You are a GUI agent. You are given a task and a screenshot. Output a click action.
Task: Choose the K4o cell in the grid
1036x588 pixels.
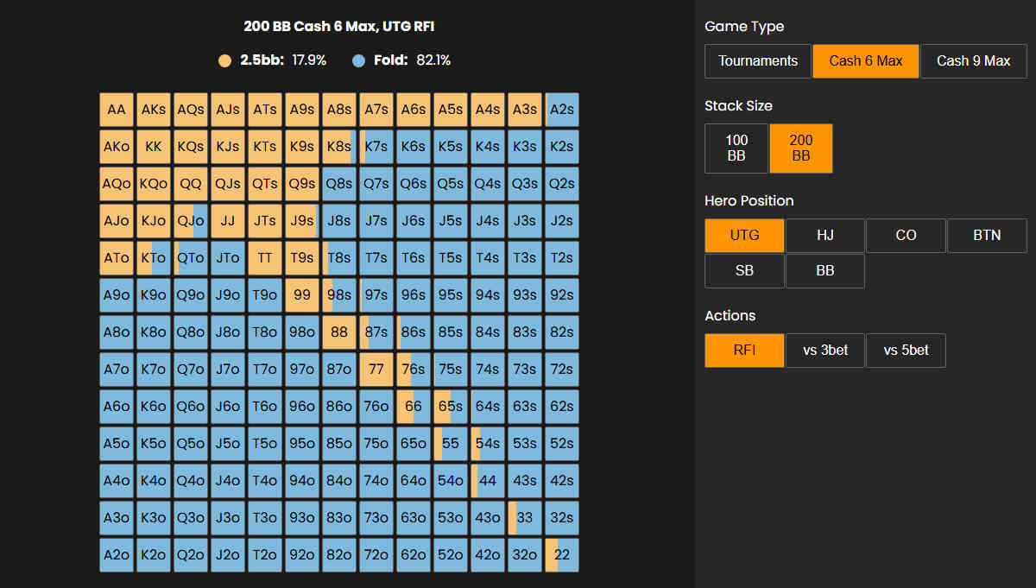(154, 481)
